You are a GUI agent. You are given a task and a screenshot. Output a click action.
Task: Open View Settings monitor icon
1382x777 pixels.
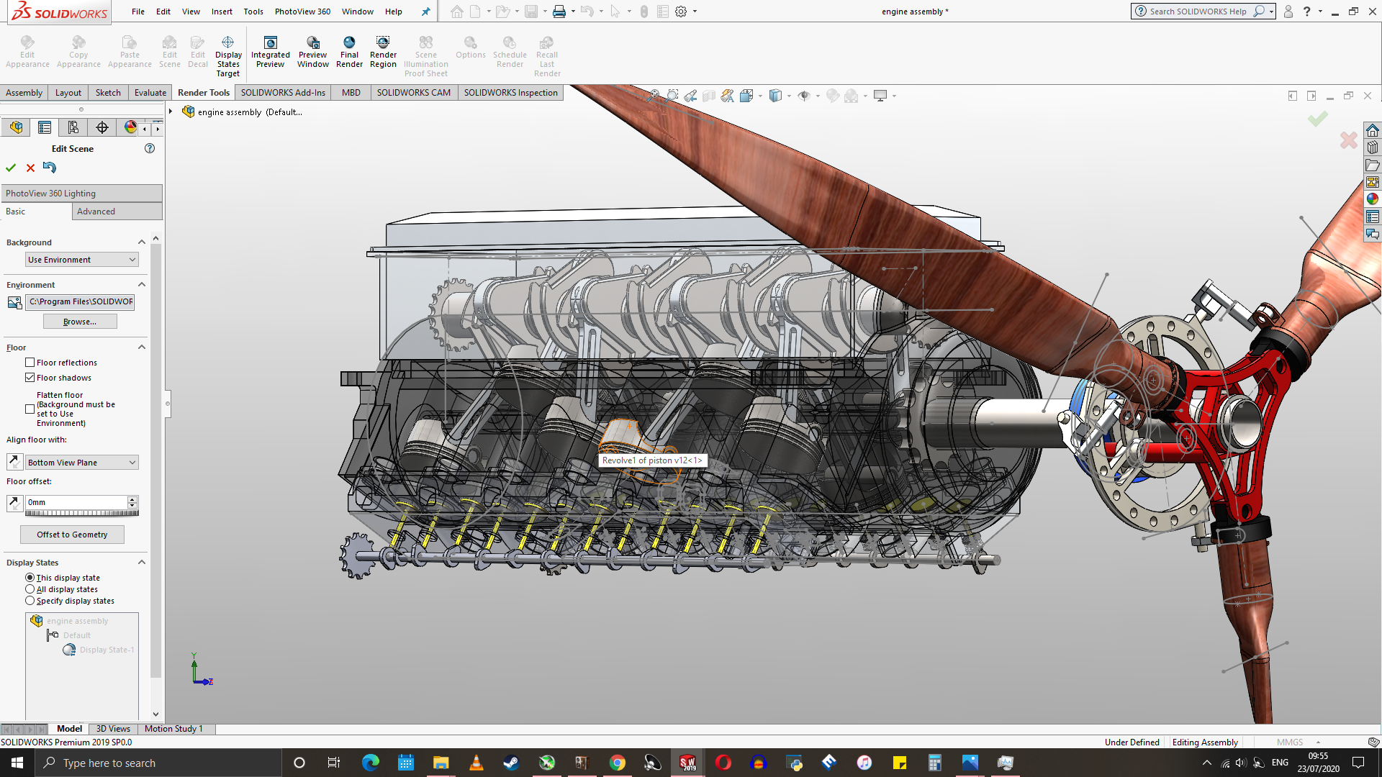(880, 96)
